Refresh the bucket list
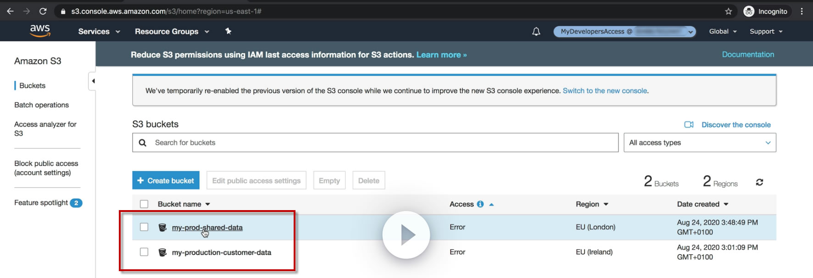Screen dimensions: 813x278 click(x=759, y=182)
